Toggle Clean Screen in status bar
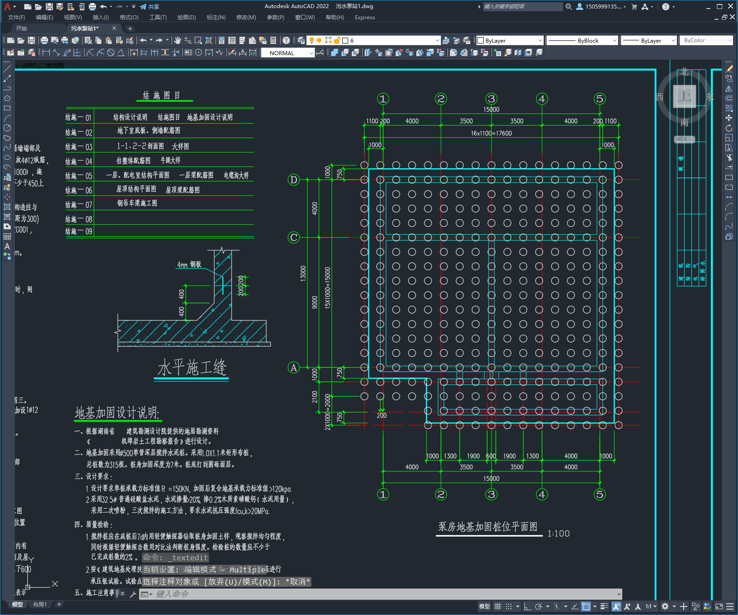 click(x=719, y=606)
